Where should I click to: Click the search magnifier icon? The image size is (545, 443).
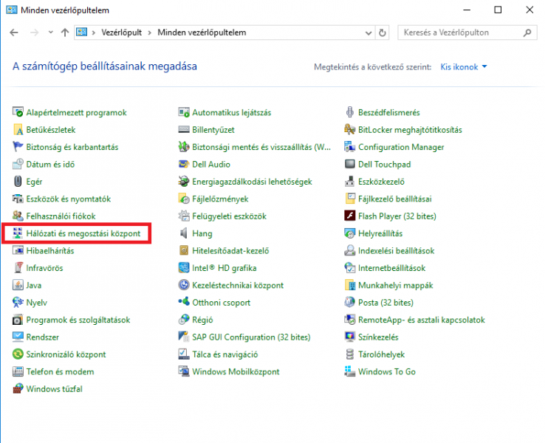point(527,32)
